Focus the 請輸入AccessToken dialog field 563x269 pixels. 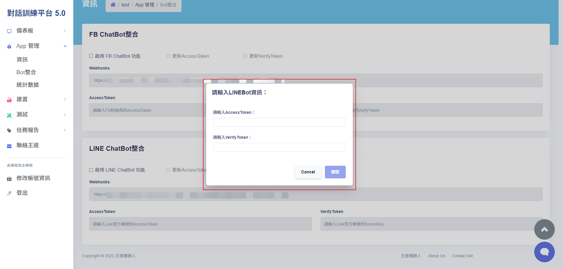(279, 122)
